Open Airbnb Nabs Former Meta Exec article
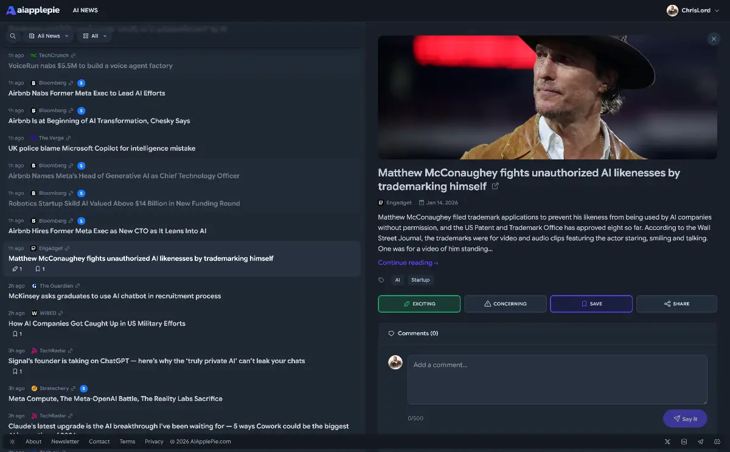Image resolution: width=730 pixels, height=452 pixels. click(x=87, y=93)
